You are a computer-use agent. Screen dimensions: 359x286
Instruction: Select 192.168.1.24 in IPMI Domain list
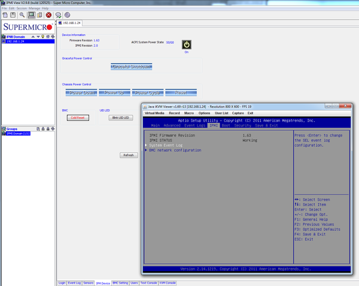(17, 41)
